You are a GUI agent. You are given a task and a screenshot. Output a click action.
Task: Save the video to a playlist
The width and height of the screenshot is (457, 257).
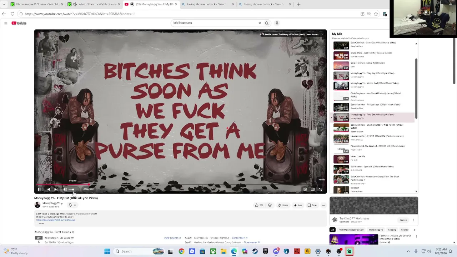[312, 205]
